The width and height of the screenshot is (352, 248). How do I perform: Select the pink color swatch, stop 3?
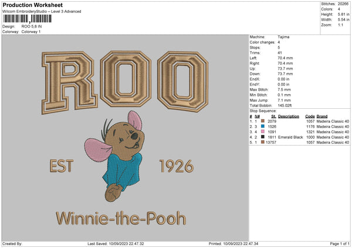pyautogui.click(x=263, y=132)
